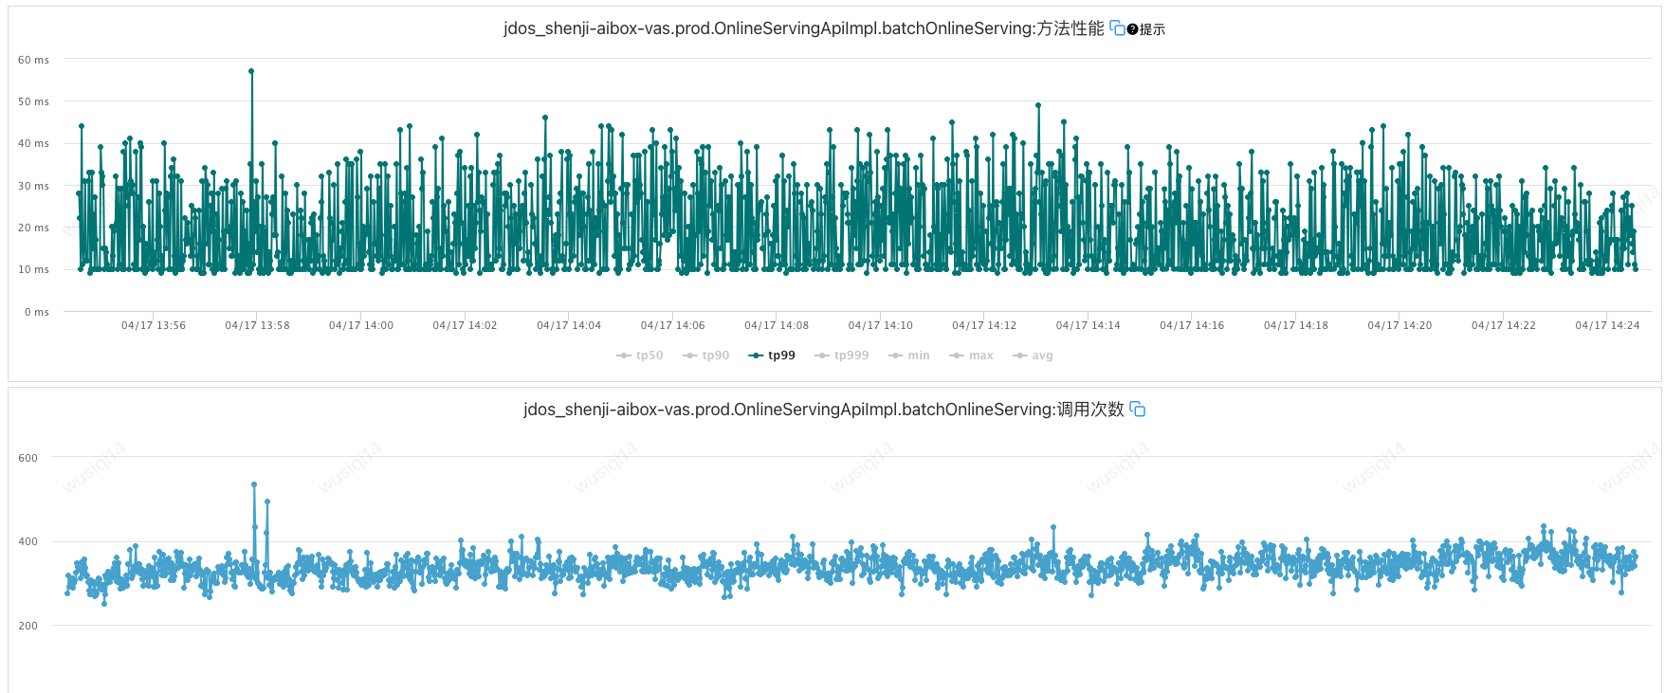This screenshot has height=693, width=1665.
Task: Click the 04/17 13:56 axis label
Action: 154,325
